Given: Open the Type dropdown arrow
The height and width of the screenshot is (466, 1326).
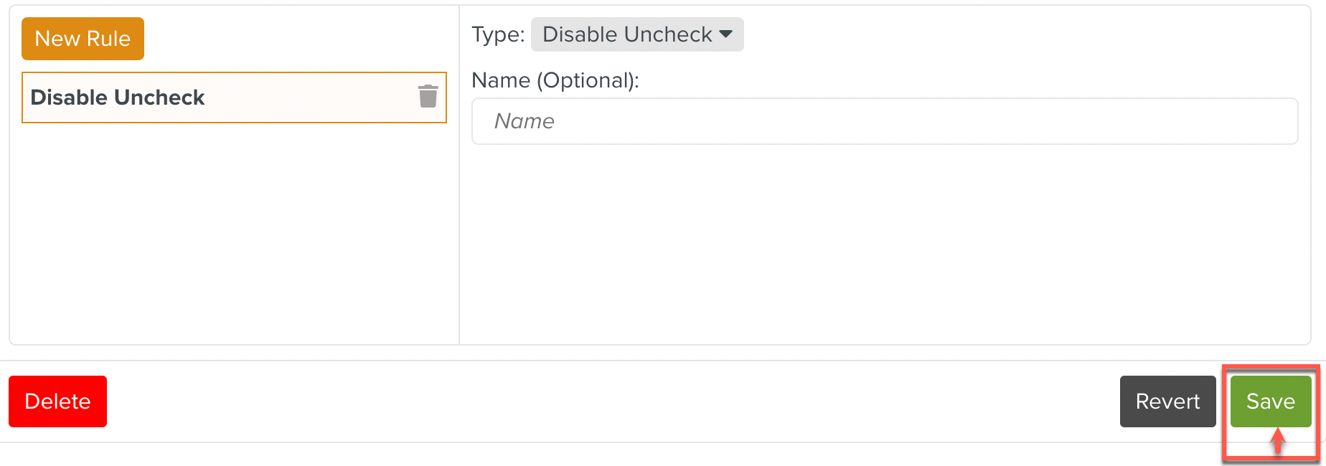Looking at the screenshot, I should (x=727, y=34).
